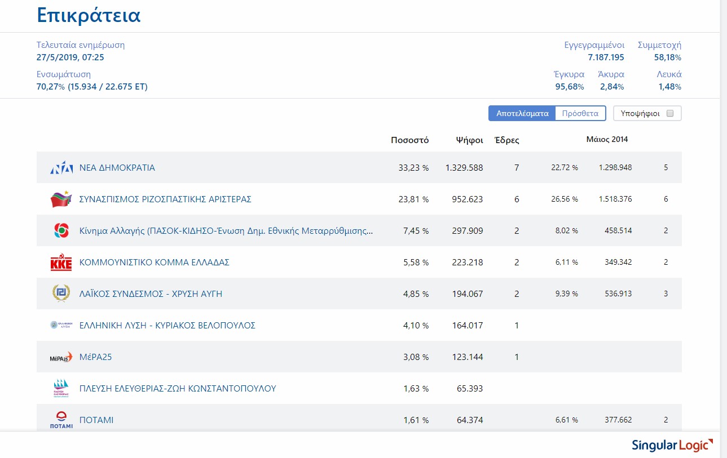This screenshot has height=458, width=727.
Task: Open ΕΛΛΗΝΙΚΗ ΛΥΣΗ - ΚΥΡΙΑΚΟΣ ΒΕΛΟΠΟΥΛΟΣ link
Action: [168, 326]
